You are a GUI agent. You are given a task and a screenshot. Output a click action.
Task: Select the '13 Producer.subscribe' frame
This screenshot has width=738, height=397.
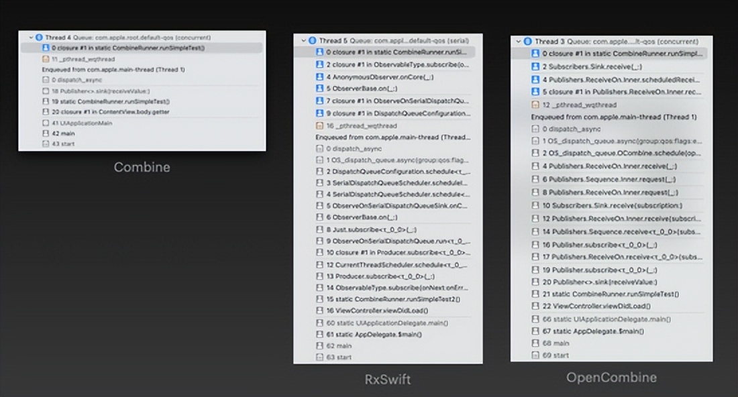384,276
